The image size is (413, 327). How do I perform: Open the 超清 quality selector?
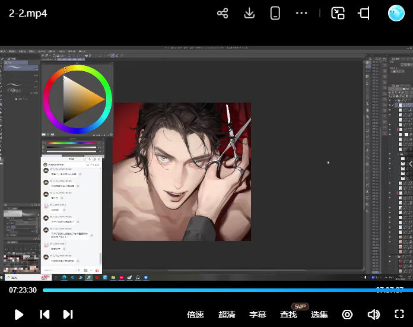(227, 315)
